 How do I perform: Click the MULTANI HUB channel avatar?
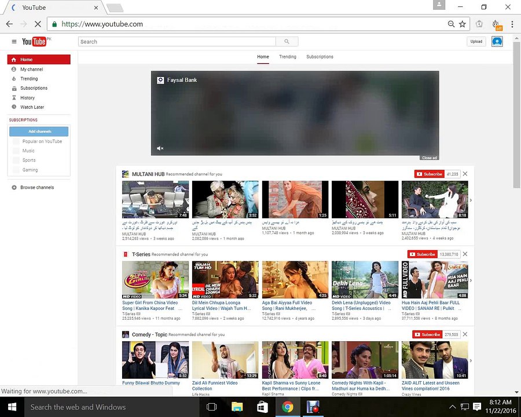(x=125, y=174)
